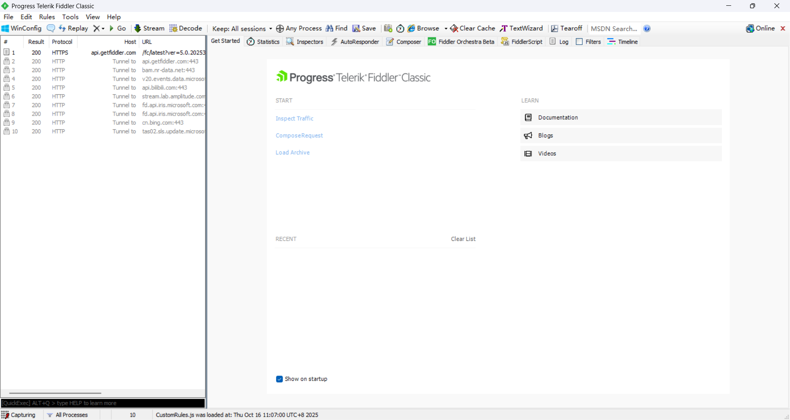The height and width of the screenshot is (420, 790).
Task: Select session 10 tas02.sls.update tunnel row
Action: tap(103, 131)
